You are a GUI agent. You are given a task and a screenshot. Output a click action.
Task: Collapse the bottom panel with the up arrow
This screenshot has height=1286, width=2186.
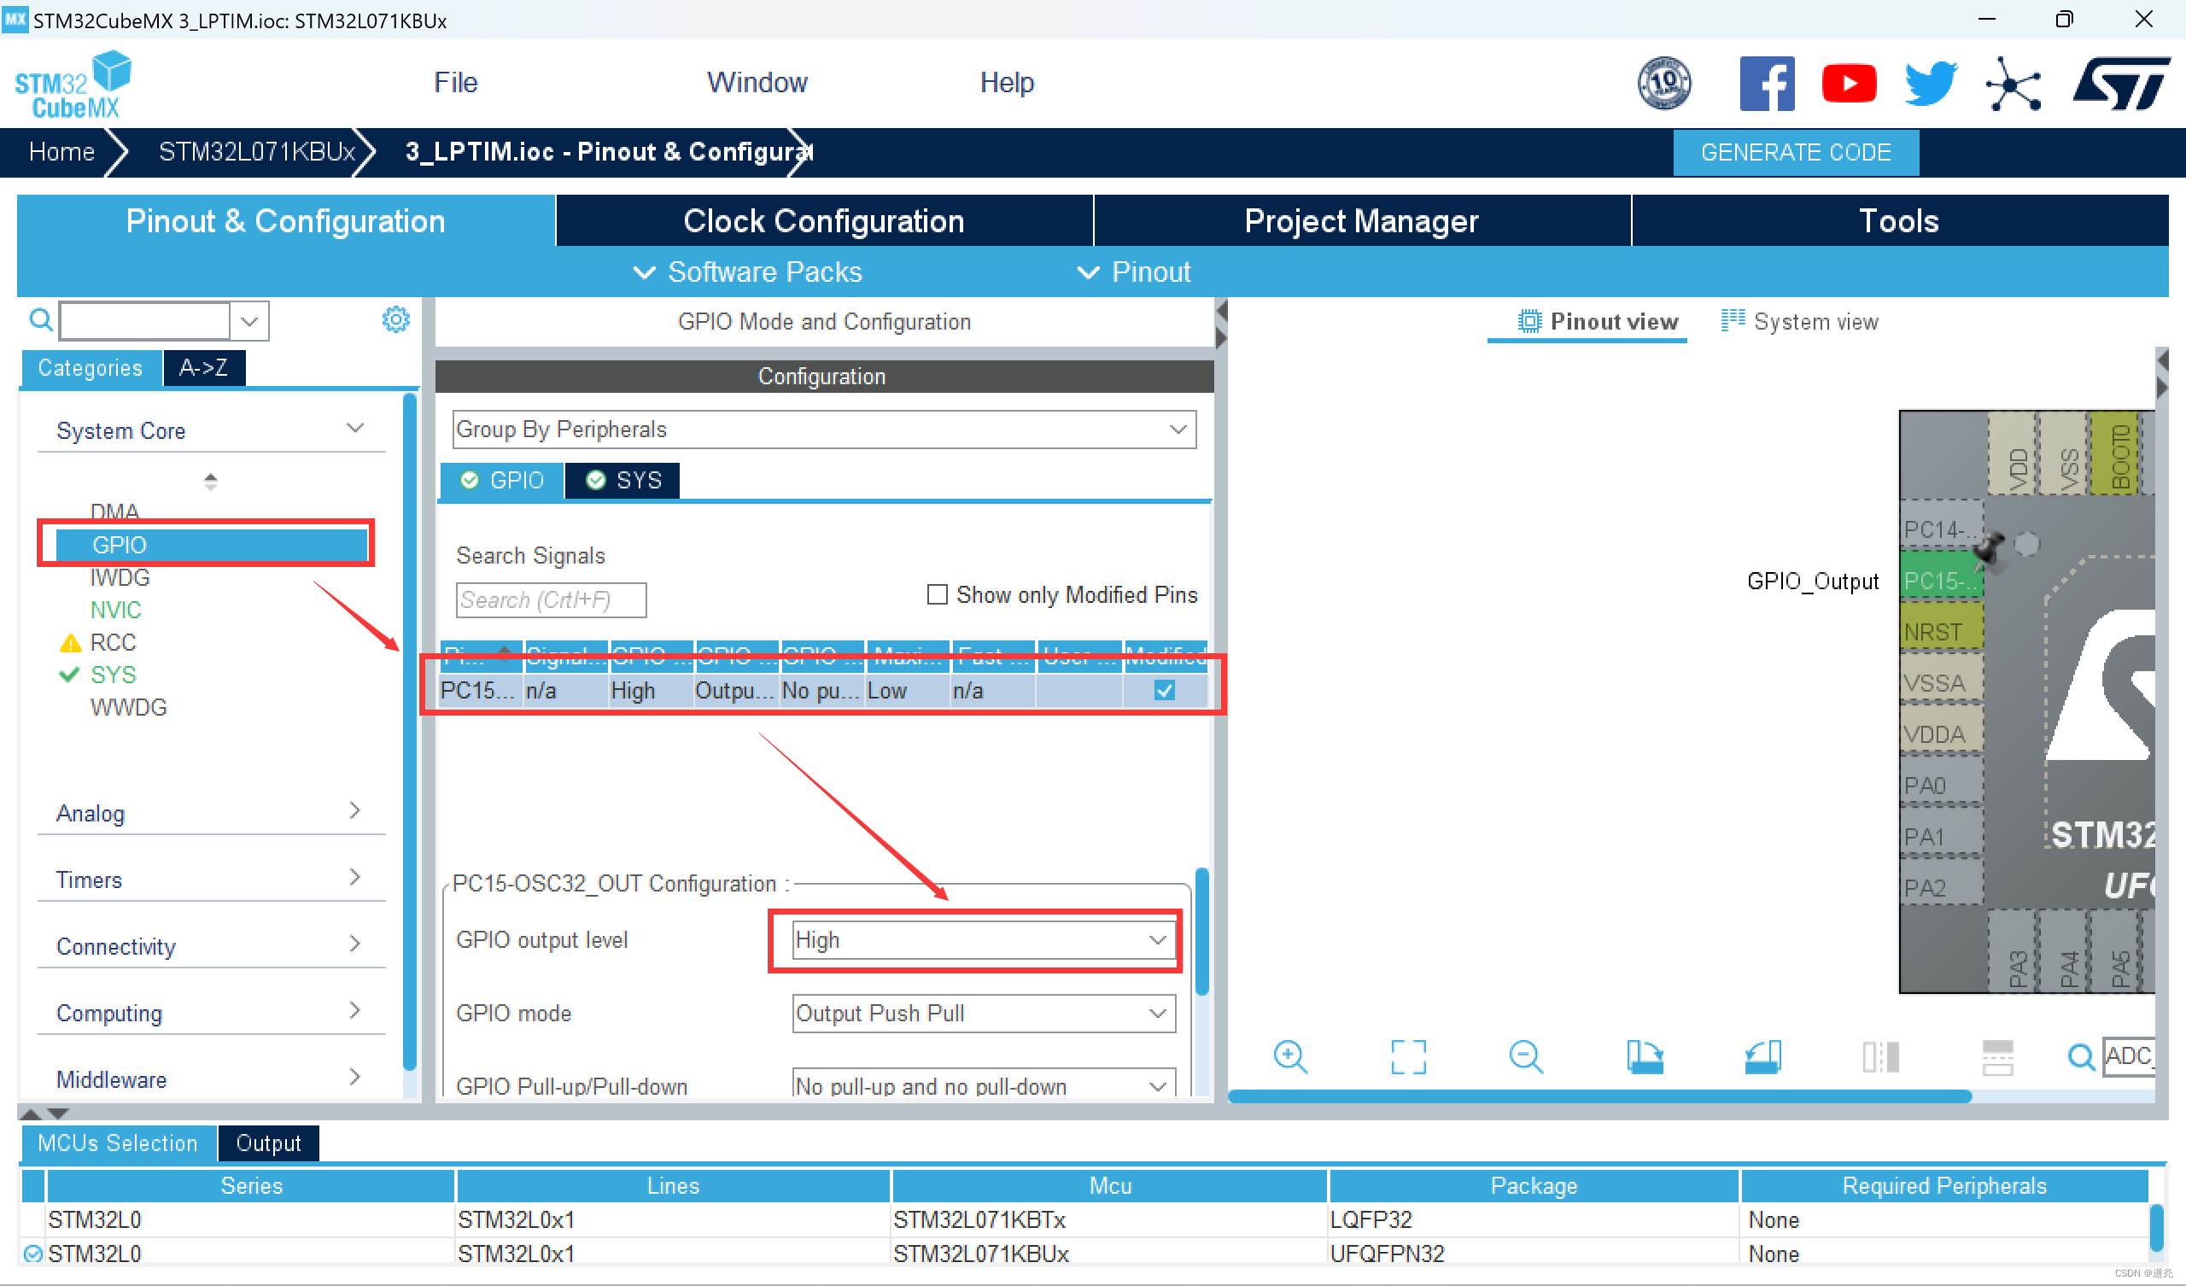[32, 1113]
